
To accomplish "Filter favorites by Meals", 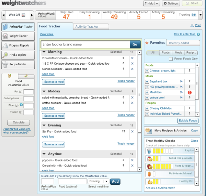I will (179, 53).
